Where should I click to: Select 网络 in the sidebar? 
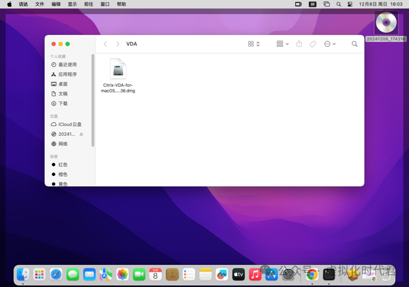pyautogui.click(x=63, y=144)
